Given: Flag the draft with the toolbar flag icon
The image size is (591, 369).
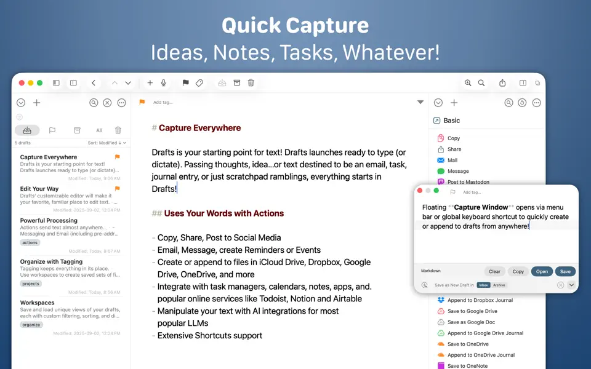Looking at the screenshot, I should click(x=185, y=82).
